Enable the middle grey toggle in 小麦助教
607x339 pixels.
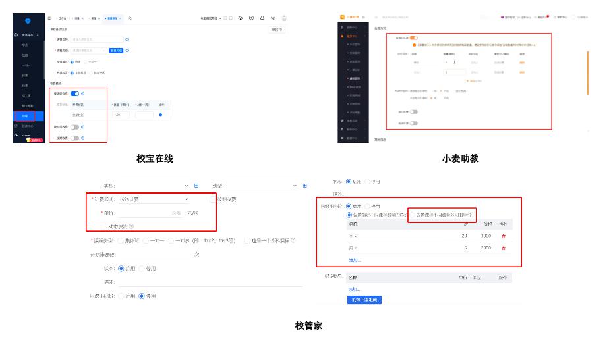click(x=414, y=112)
